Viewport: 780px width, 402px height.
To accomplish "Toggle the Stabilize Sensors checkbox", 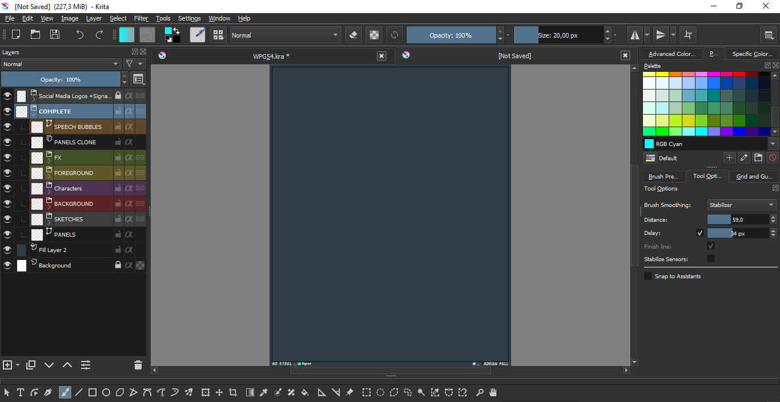I will click(711, 259).
